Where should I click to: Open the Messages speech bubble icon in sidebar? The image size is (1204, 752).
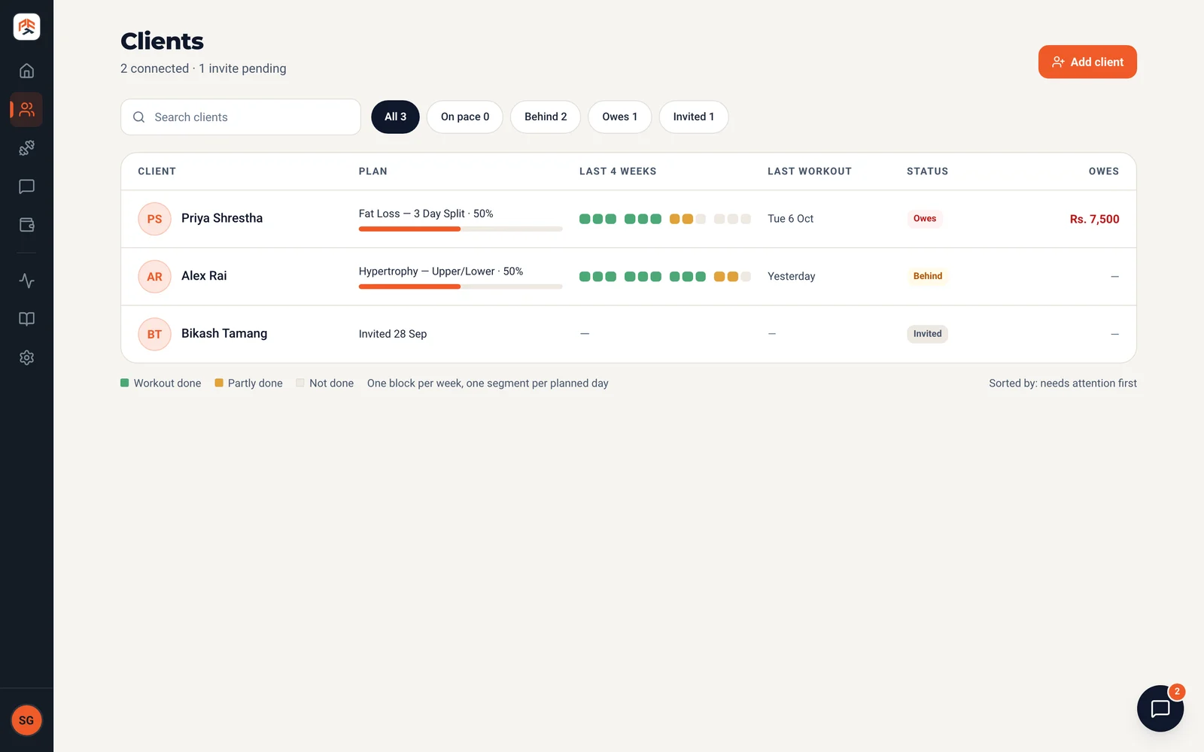(x=26, y=186)
